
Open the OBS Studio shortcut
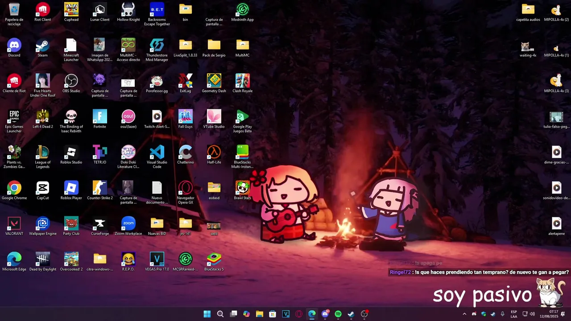[71, 83]
